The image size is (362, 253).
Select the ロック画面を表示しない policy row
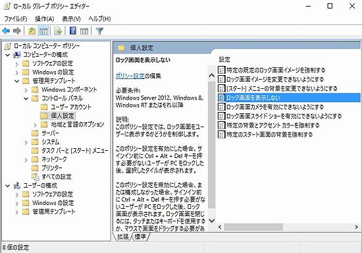[288, 98]
